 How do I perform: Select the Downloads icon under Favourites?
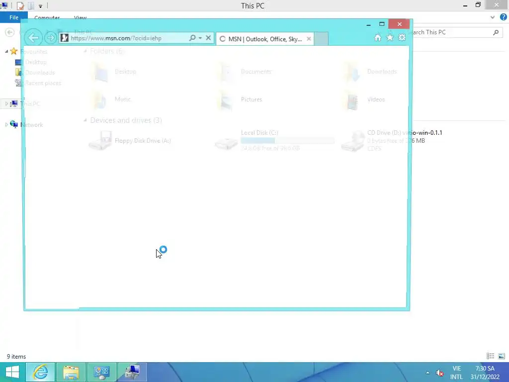click(18, 73)
